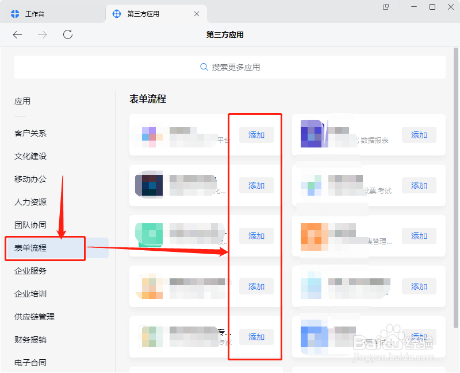The height and width of the screenshot is (373, 460).
Task: Select 团队协同 category
Action: pyautogui.click(x=30, y=225)
